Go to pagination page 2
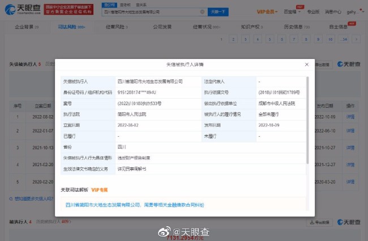Image resolution: width=368 pixels, height=241 pixels. [x=233, y=39]
